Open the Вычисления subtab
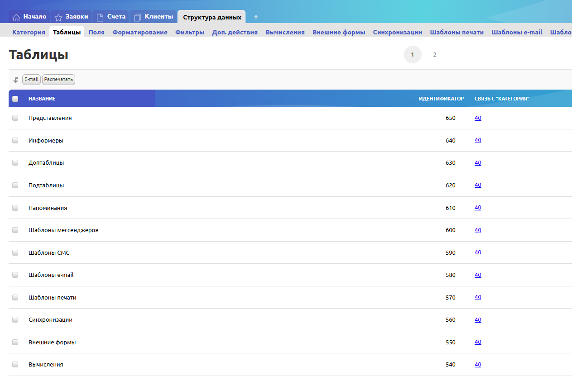Viewport: 572px width, 376px height. 285,32
